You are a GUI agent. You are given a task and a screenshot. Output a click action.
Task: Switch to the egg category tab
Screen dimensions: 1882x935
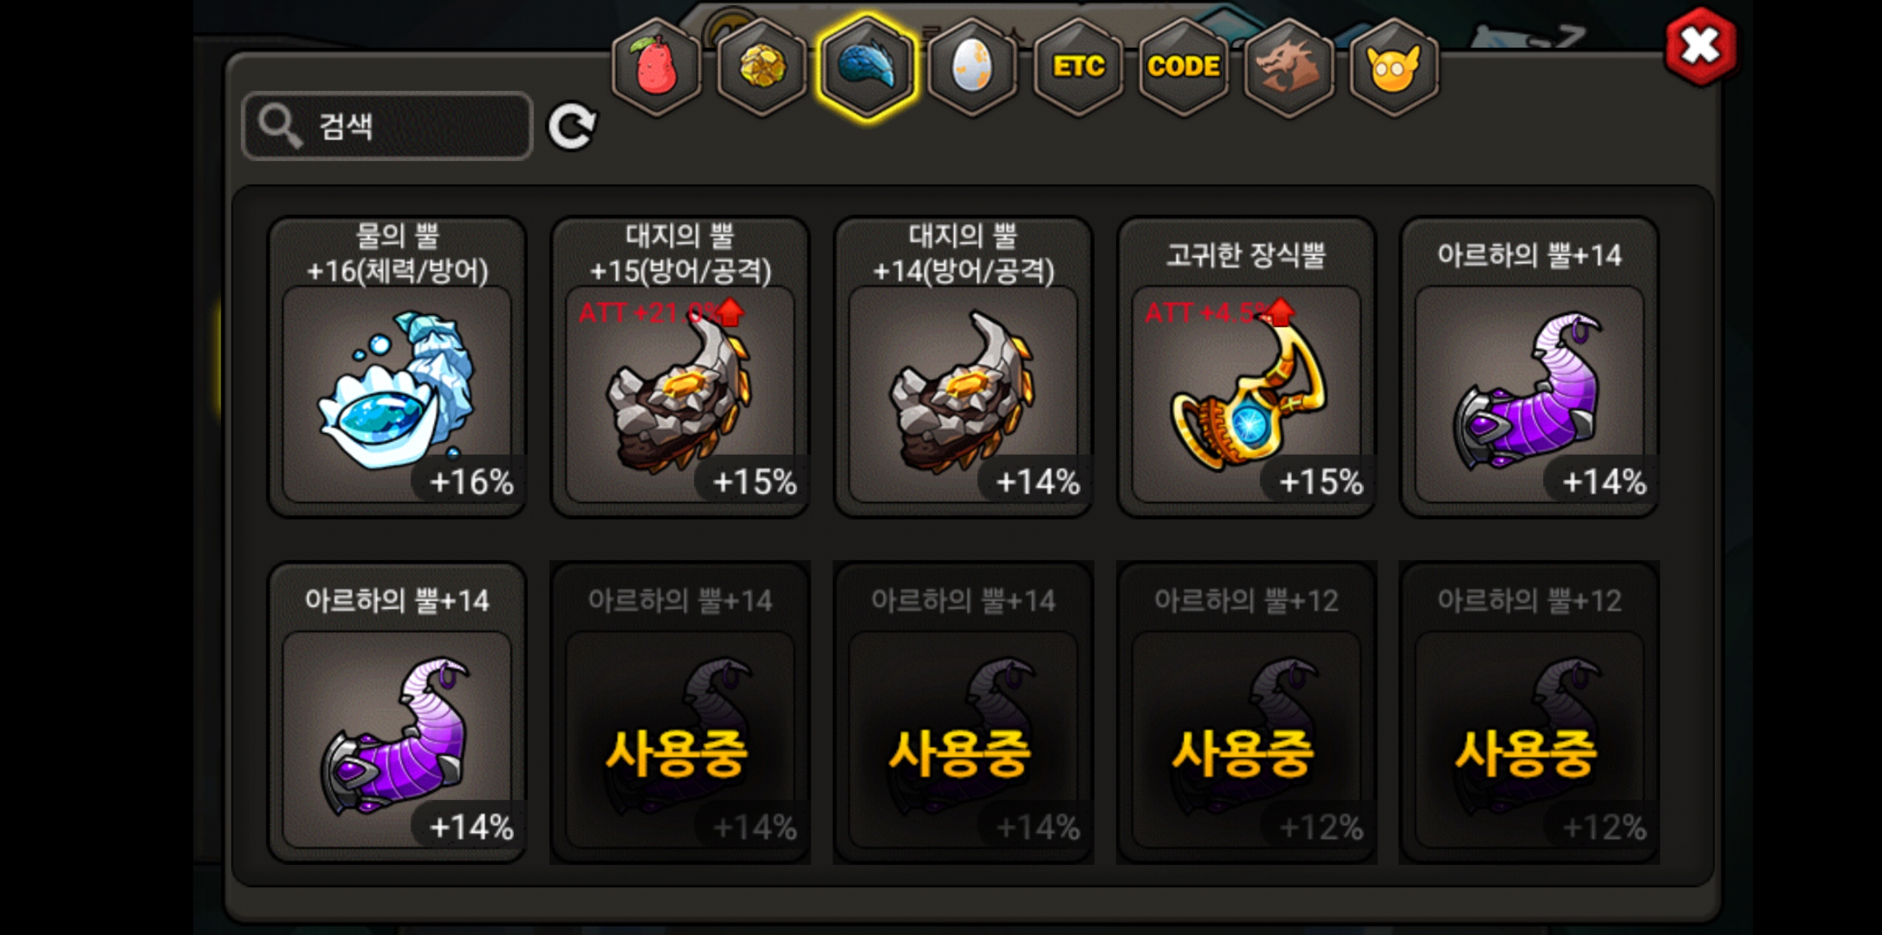pyautogui.click(x=972, y=66)
